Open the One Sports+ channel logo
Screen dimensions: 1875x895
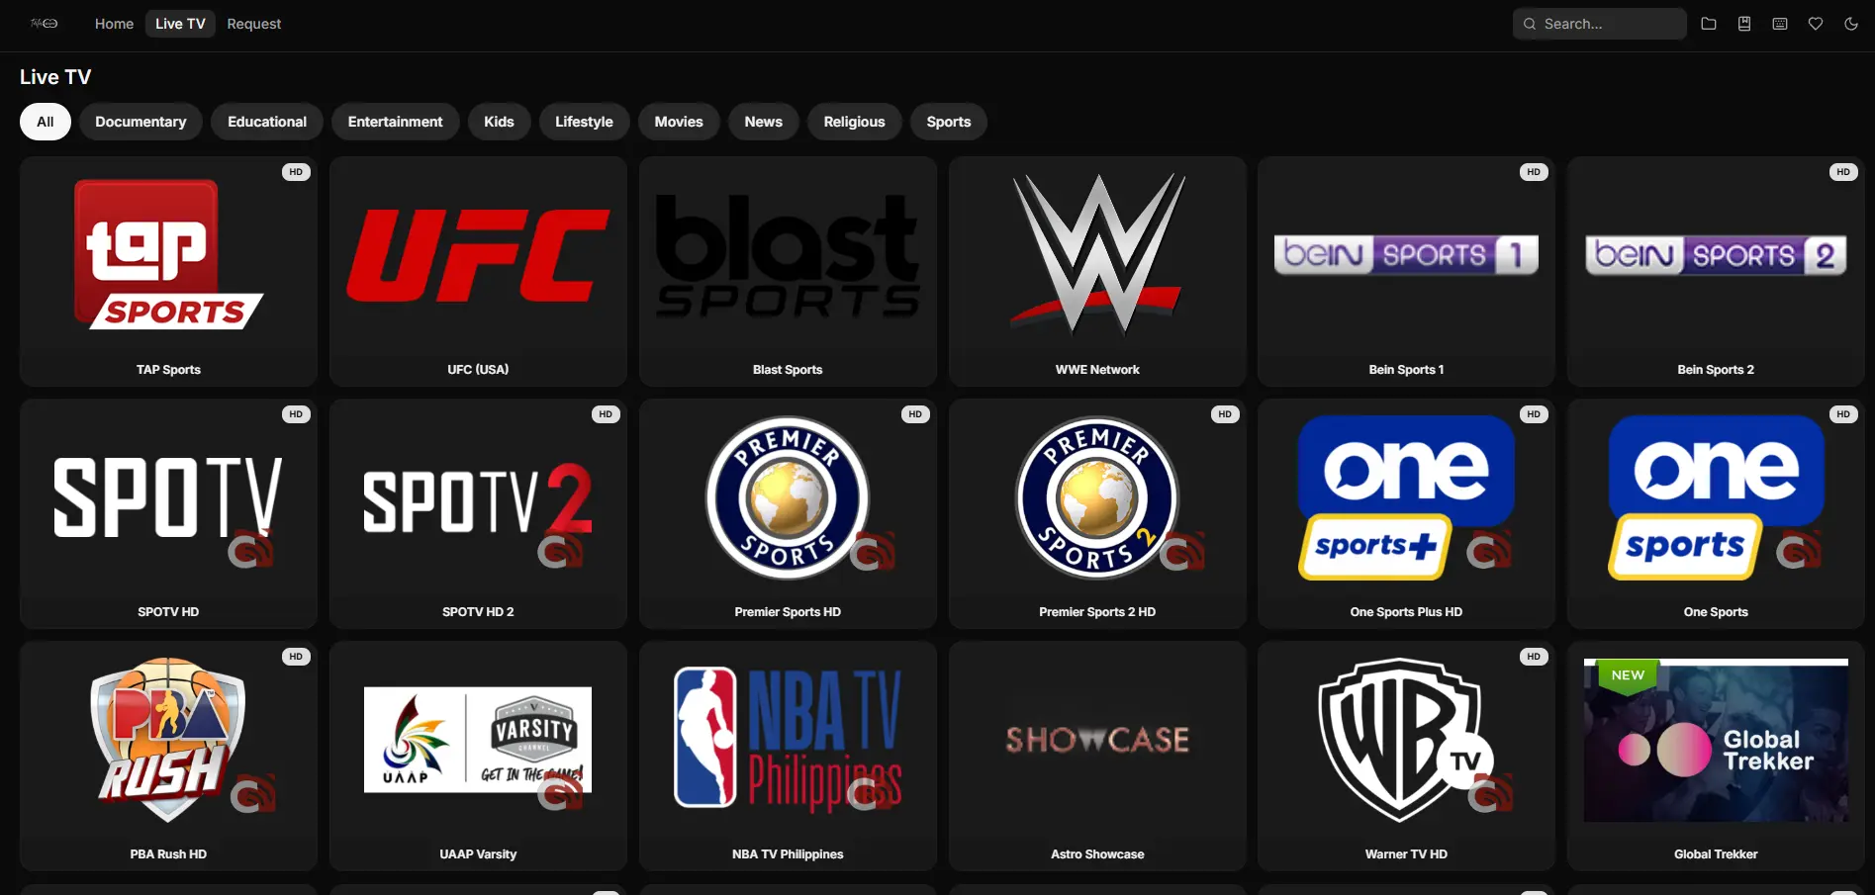(1406, 497)
